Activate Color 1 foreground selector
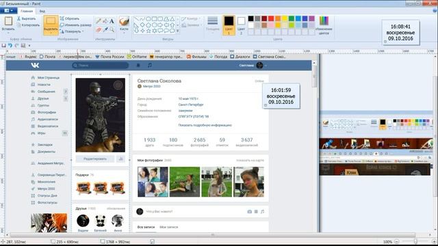Screen dimensions: 438x246 click(x=229, y=25)
